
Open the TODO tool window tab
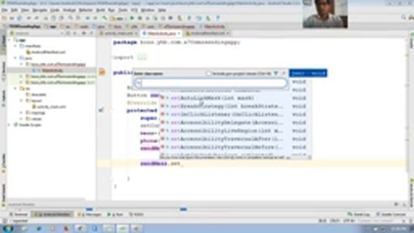(136, 214)
